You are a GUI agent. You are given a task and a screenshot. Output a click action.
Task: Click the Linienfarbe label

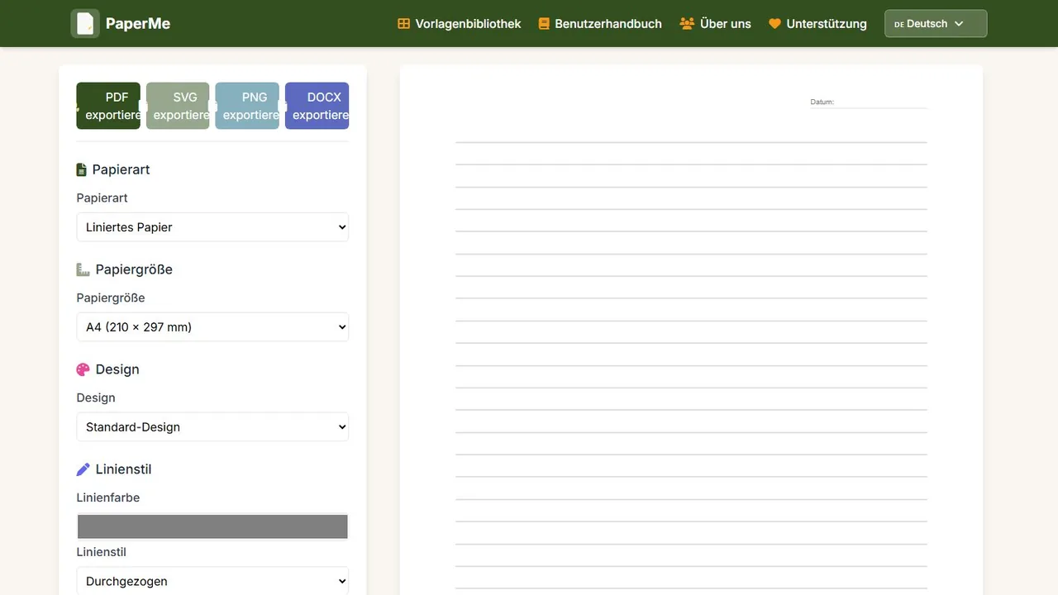[x=108, y=497]
